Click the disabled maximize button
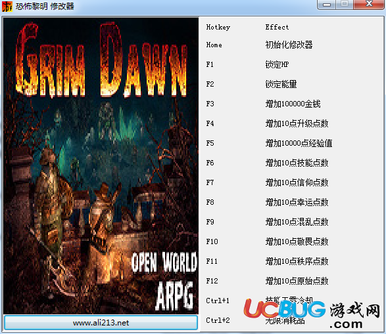The image size is (386, 334). point(345,5)
